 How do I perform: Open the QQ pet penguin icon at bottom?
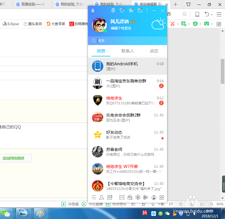click(130, 197)
